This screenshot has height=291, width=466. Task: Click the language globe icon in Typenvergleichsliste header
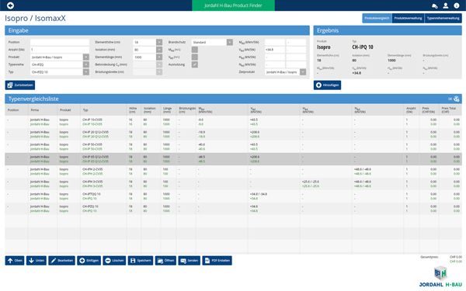coord(457,99)
